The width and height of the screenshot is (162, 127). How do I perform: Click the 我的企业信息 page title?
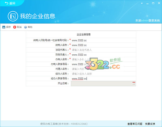pyautogui.click(x=38, y=16)
